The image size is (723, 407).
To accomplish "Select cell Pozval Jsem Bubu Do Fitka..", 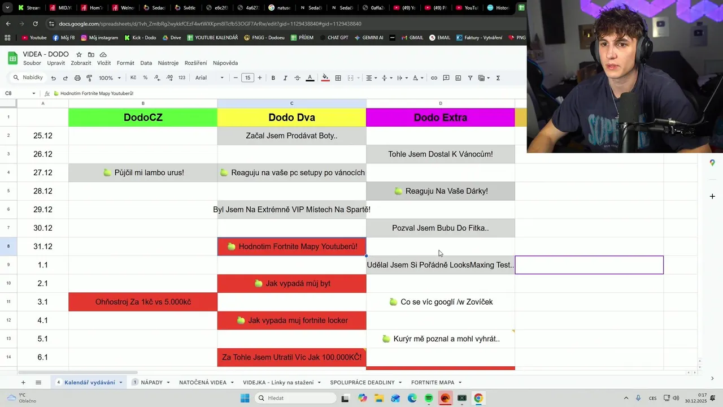I will point(441,228).
